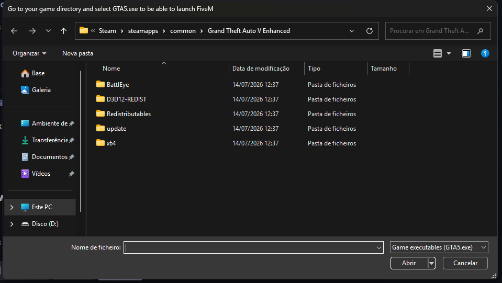The image size is (502, 283).
Task: Expand the Este PC tree node
Action: click(12, 207)
